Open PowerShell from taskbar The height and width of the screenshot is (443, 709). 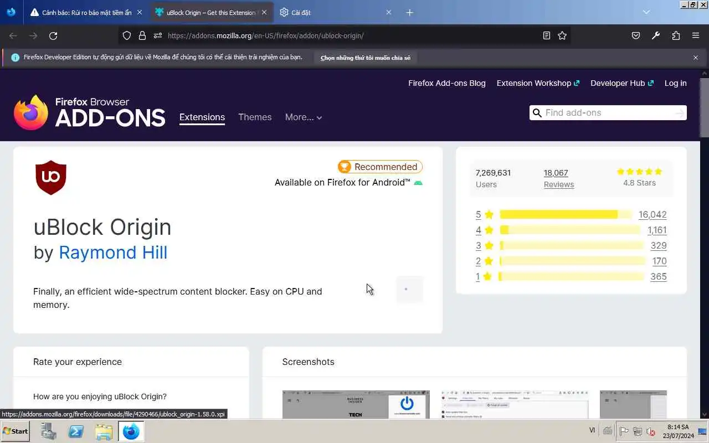[x=76, y=431]
